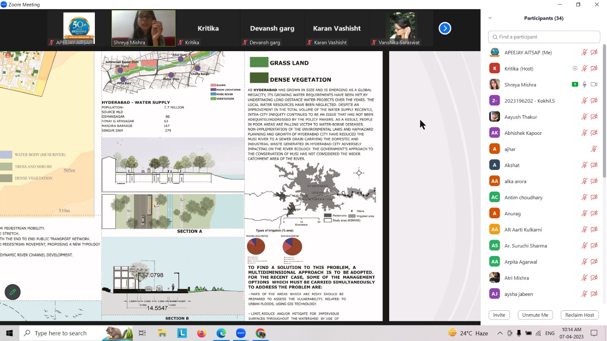Click the system tray microphone icon

519,333
